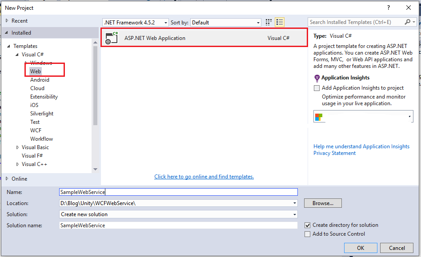The height and width of the screenshot is (257, 421).
Task: Select the Extensibility template category
Action: tap(44, 97)
